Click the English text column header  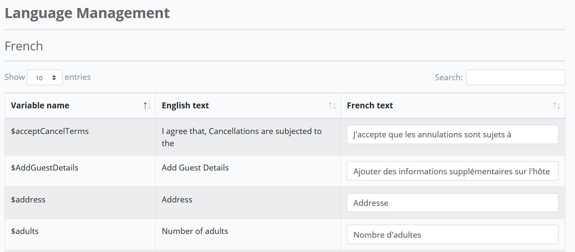pos(185,105)
